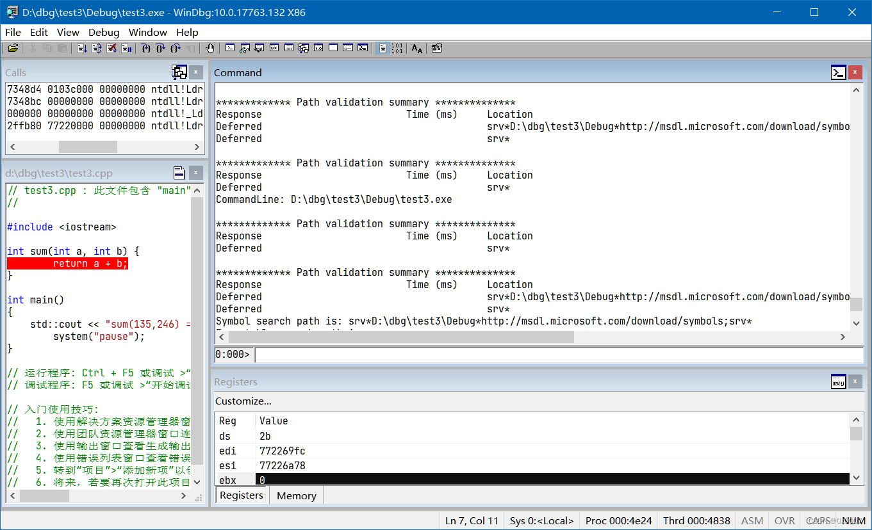Select the Step Over icon
Image resolution: width=872 pixels, height=530 pixels.
pos(160,48)
